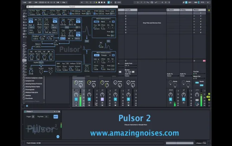The height and width of the screenshot is (146, 232).
Task: Open the Downloads folder in browser
Action: [x=29, y=98]
